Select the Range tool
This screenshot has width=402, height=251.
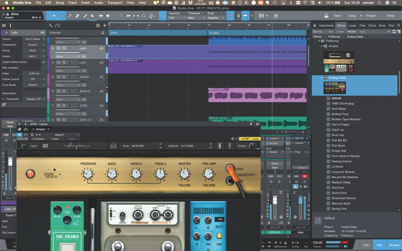coord(62,16)
